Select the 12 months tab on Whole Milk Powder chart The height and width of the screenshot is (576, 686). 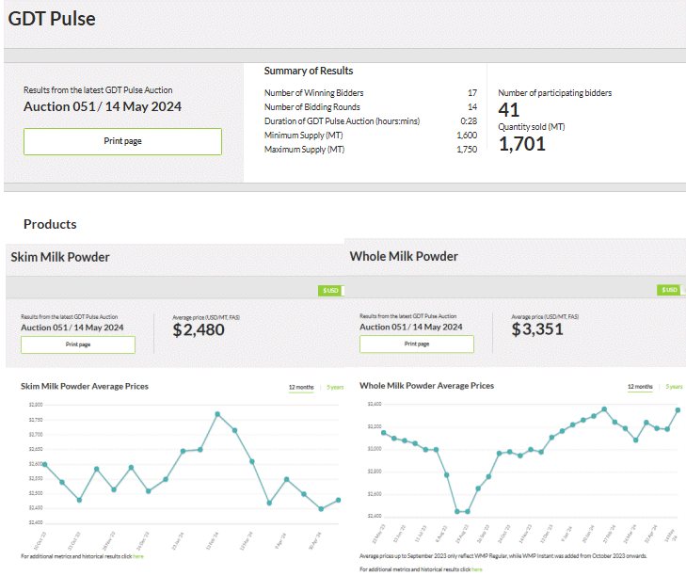click(x=640, y=387)
